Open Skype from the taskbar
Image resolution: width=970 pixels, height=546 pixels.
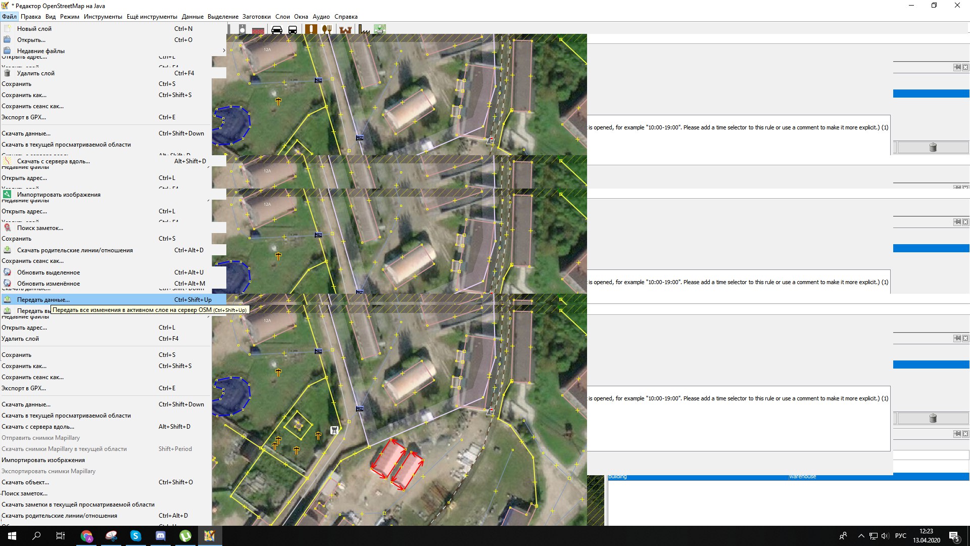click(x=135, y=536)
